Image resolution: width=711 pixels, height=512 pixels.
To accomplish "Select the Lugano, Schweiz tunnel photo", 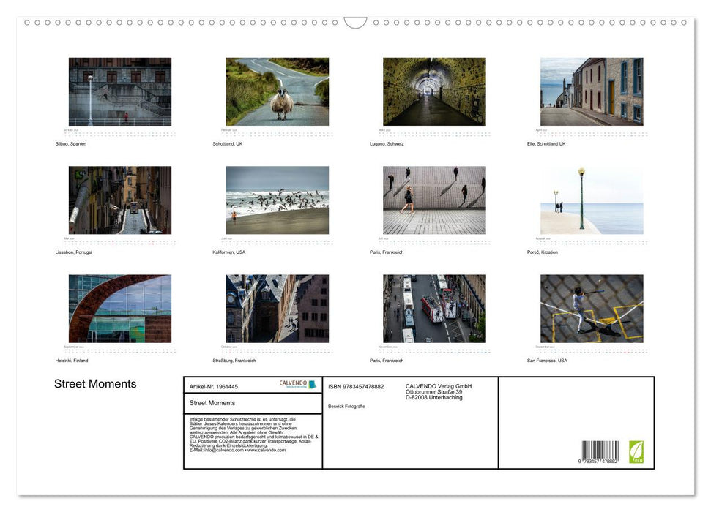I will [x=433, y=91].
